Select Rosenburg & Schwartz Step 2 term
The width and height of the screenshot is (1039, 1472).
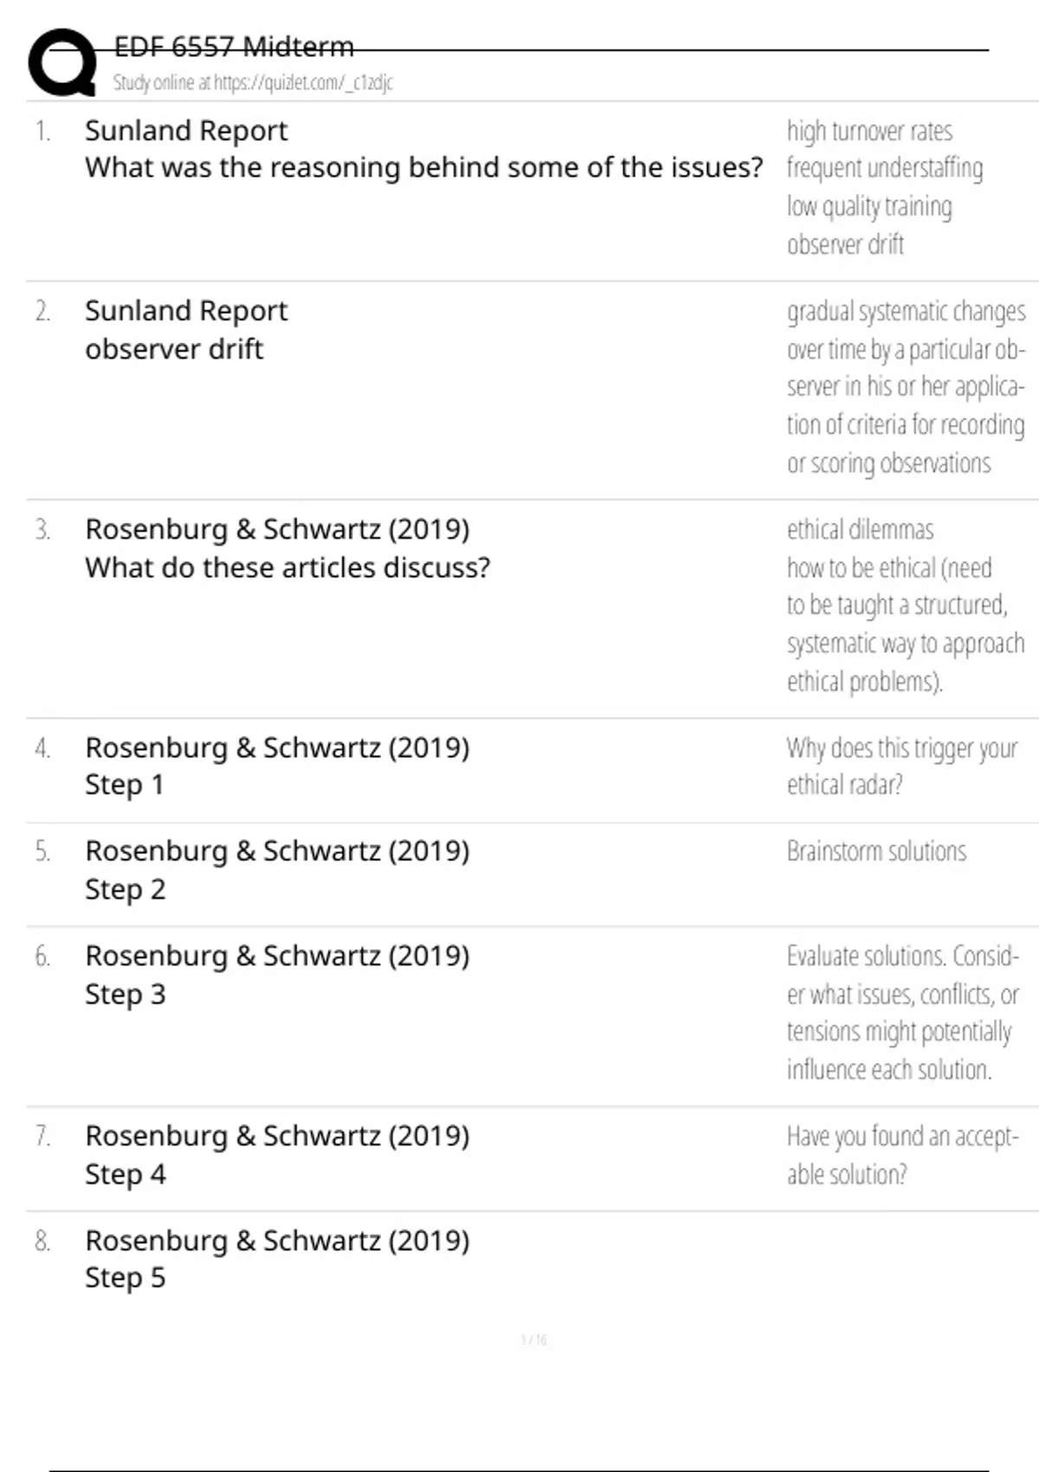[277, 869]
